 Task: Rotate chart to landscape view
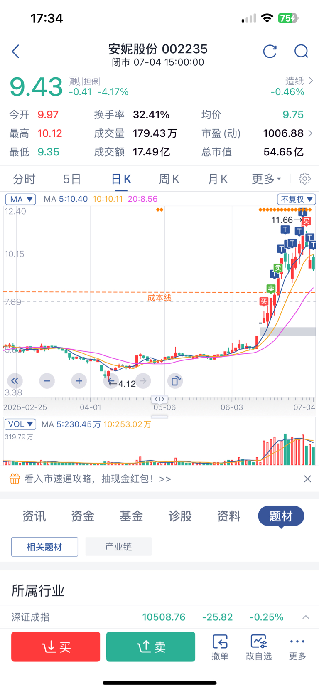175,381
